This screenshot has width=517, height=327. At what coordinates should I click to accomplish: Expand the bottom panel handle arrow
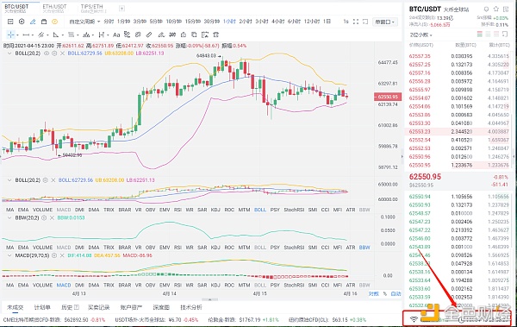click(x=209, y=299)
